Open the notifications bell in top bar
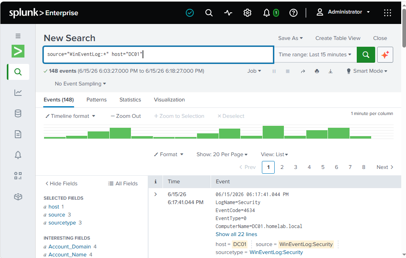 pos(266,13)
